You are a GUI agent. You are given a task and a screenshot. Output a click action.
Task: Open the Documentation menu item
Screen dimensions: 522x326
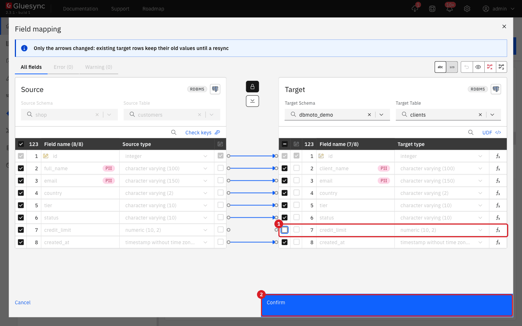point(80,9)
